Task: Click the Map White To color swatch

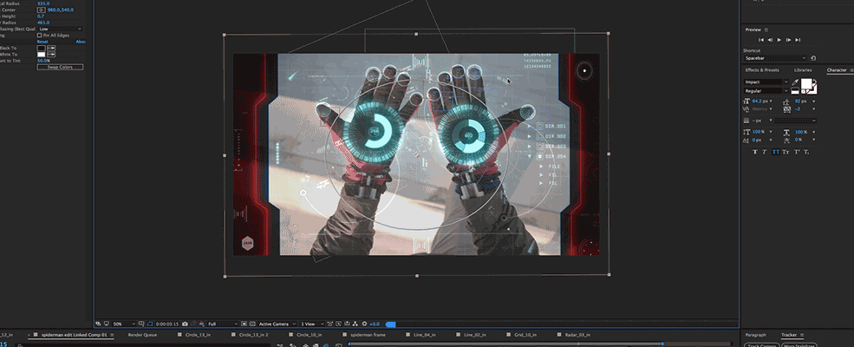Action: coord(42,55)
